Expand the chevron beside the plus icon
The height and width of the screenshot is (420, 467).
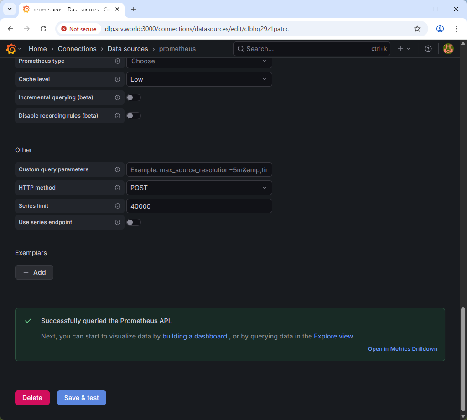pos(408,49)
